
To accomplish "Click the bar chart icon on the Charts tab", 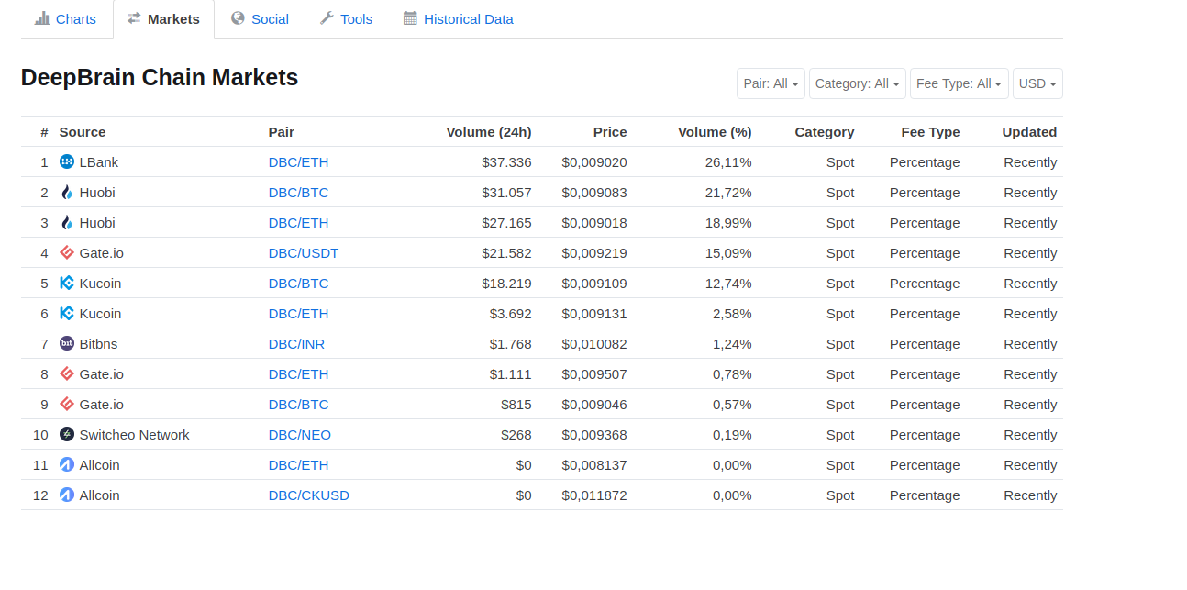I will click(x=42, y=18).
